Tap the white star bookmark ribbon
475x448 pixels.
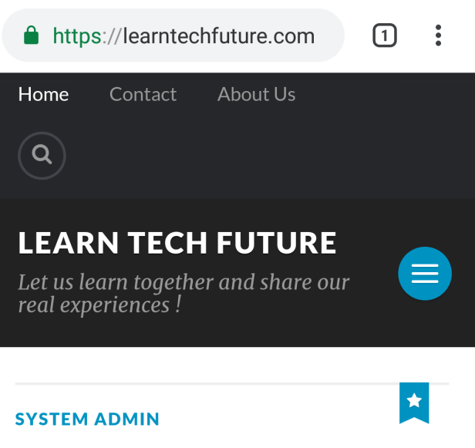414,401
